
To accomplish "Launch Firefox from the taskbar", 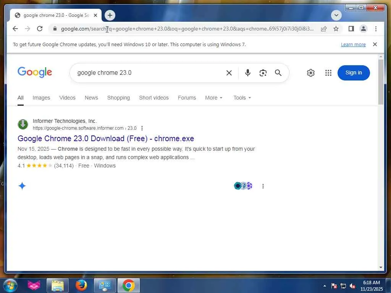I will click(x=81, y=285).
